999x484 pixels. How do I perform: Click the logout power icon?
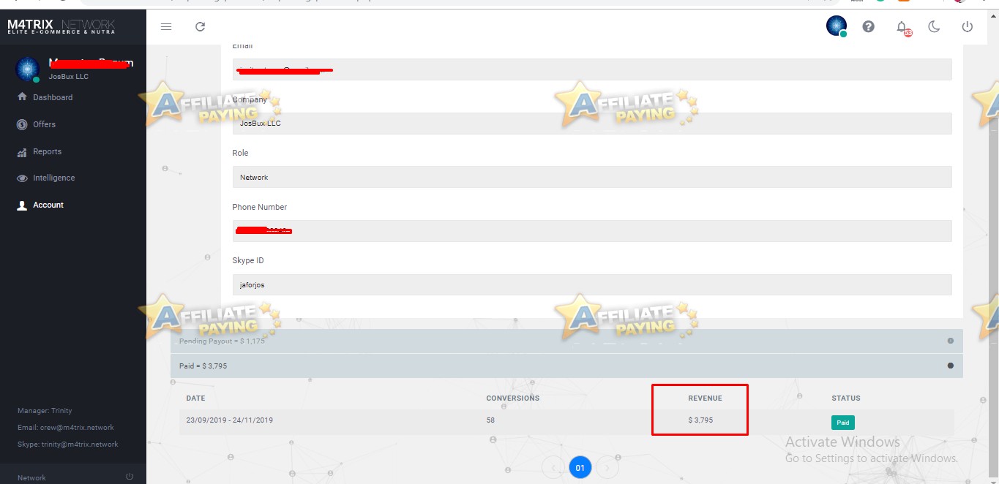(967, 26)
